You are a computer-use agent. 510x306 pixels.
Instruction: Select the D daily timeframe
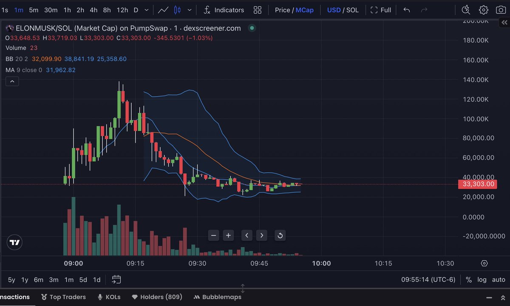coord(136,10)
